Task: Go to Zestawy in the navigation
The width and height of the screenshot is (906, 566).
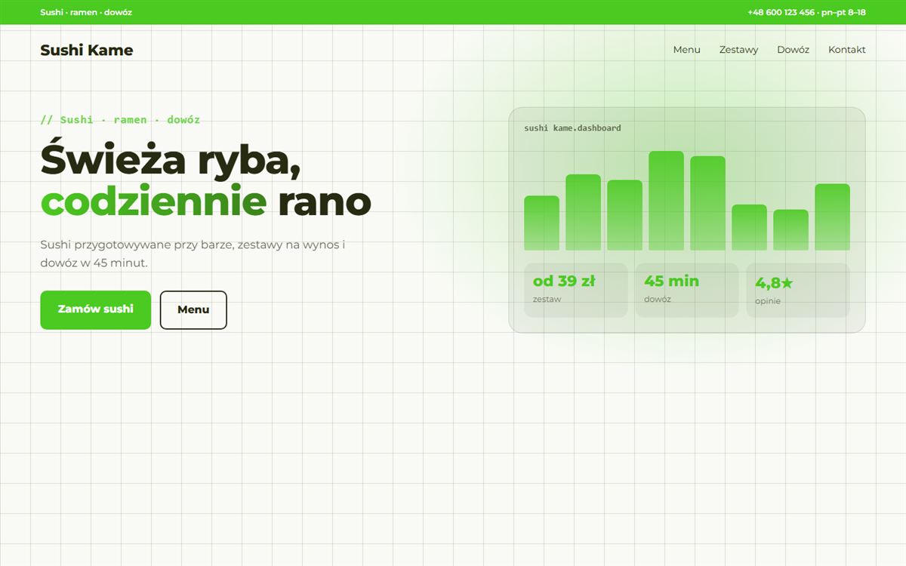Action: [738, 50]
